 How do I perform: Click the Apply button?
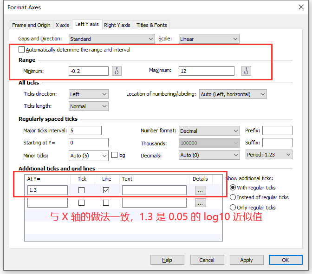click(x=247, y=260)
